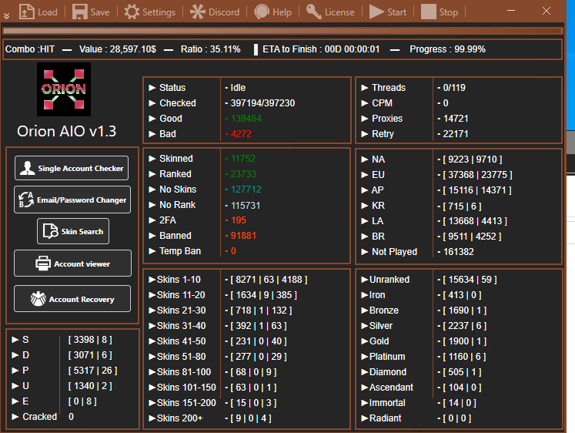
Task: Click the Skins 200+ row label
Action: (179, 418)
